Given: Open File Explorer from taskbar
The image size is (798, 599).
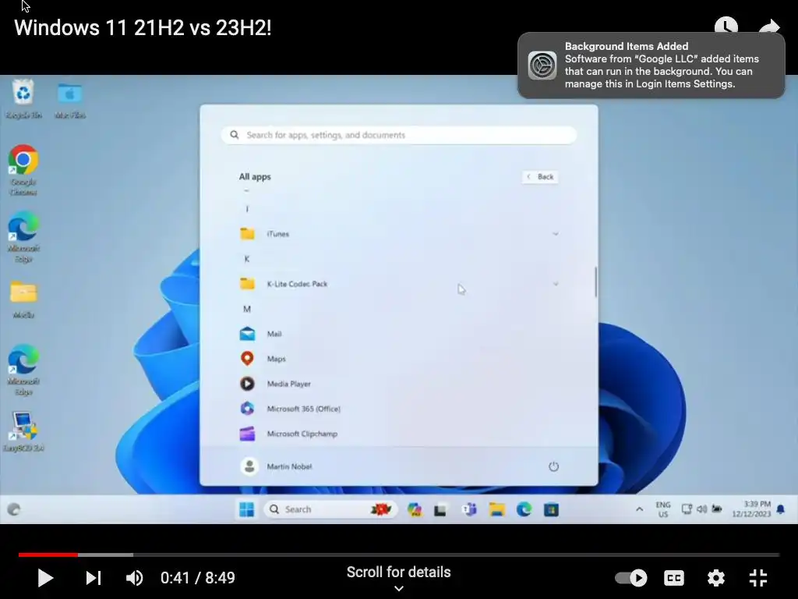Looking at the screenshot, I should [x=496, y=509].
